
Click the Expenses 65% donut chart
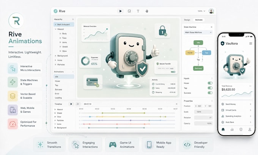pyautogui.click(x=85, y=61)
